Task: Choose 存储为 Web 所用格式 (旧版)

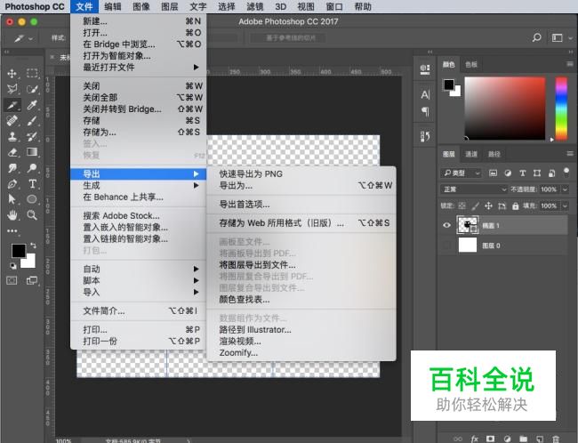Action: pos(301,222)
